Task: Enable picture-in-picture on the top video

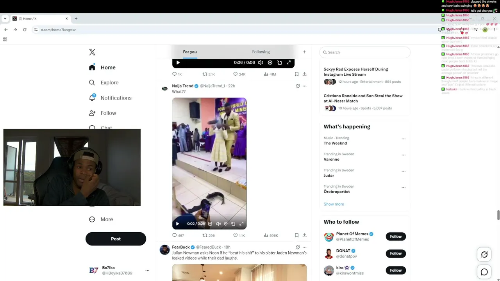Action: click(x=279, y=62)
